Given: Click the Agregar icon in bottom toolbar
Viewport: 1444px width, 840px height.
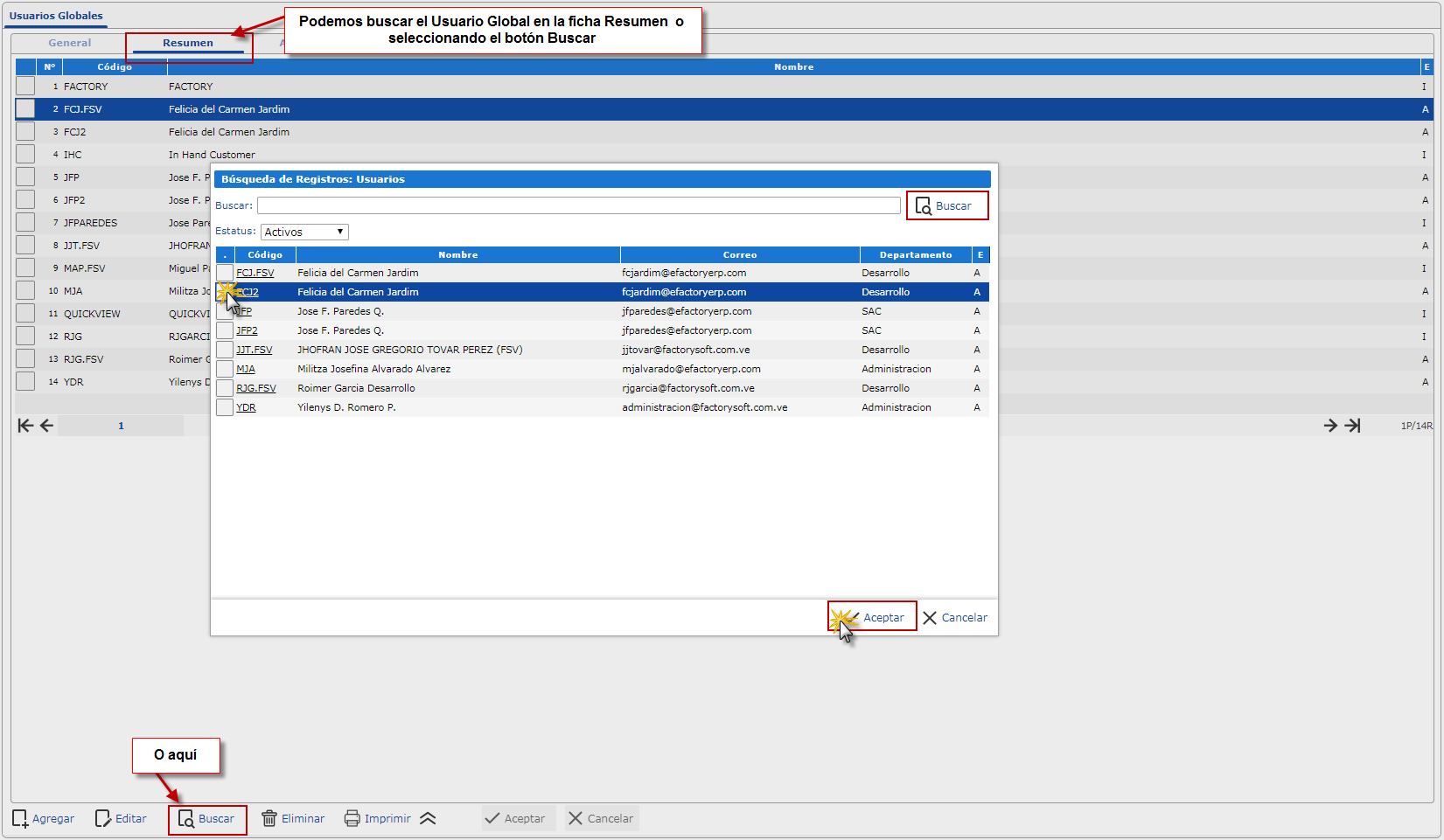Looking at the screenshot, I should click(x=21, y=819).
